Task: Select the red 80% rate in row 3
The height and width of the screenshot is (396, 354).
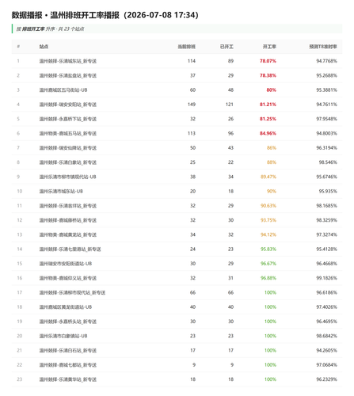Action: [x=271, y=90]
